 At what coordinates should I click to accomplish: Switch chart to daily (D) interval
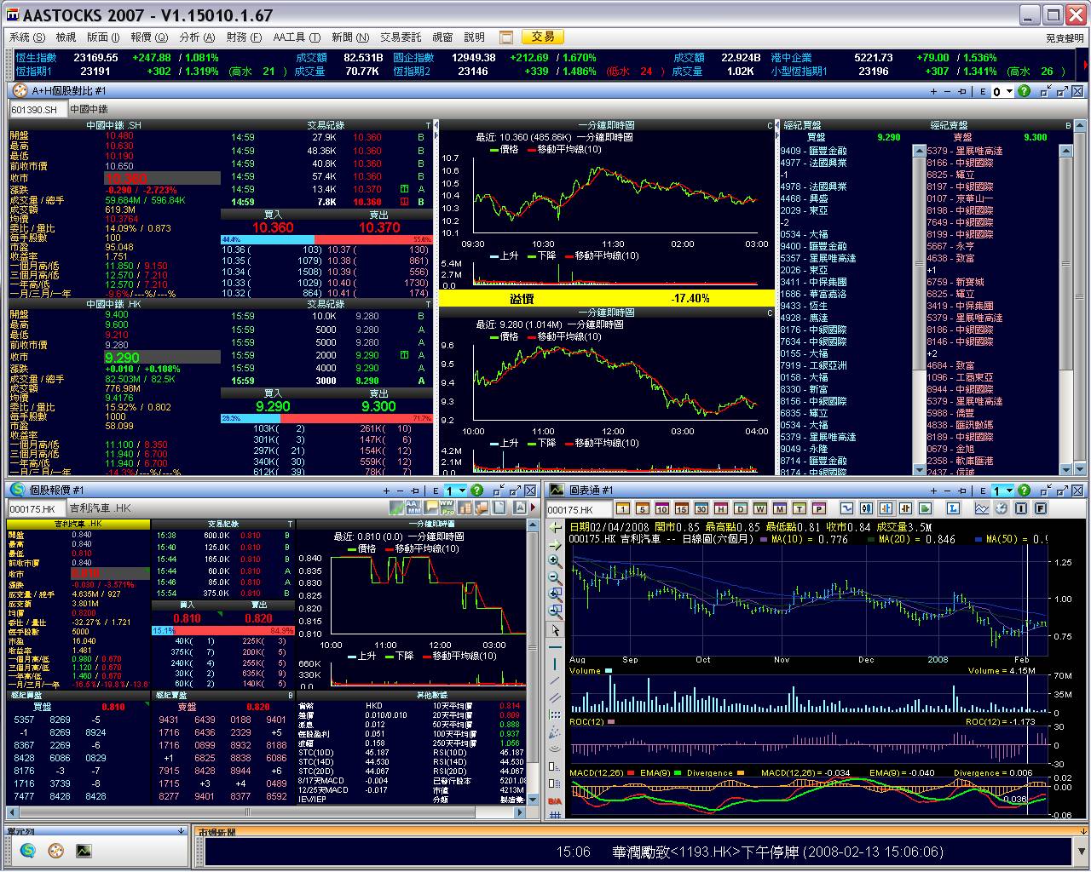740,508
